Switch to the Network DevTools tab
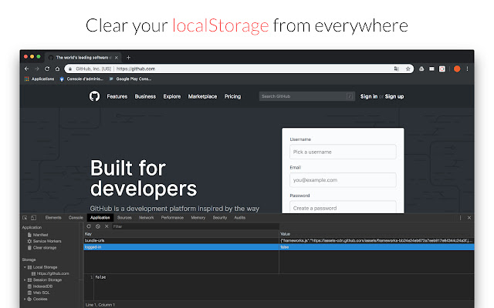This screenshot has width=494, height=308. [147, 217]
